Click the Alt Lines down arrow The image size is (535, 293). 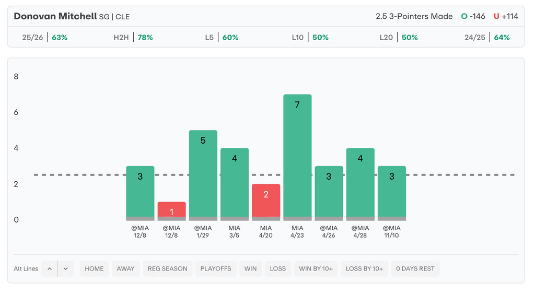point(66,268)
